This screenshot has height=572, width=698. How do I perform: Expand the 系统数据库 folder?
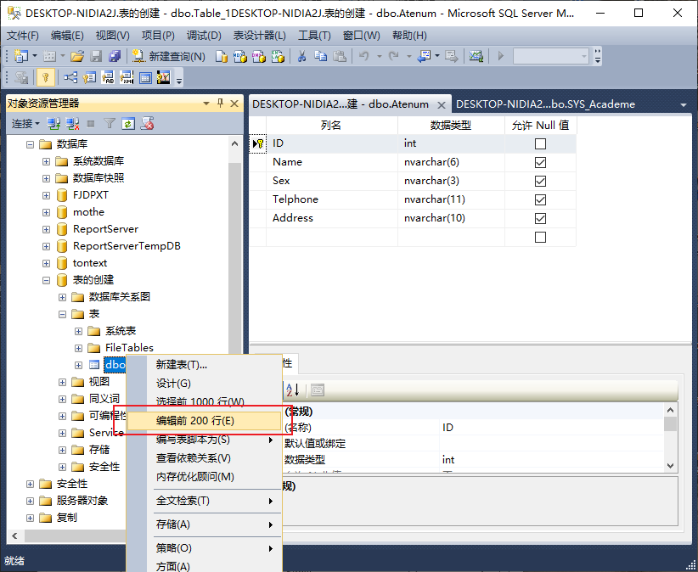pos(46,161)
